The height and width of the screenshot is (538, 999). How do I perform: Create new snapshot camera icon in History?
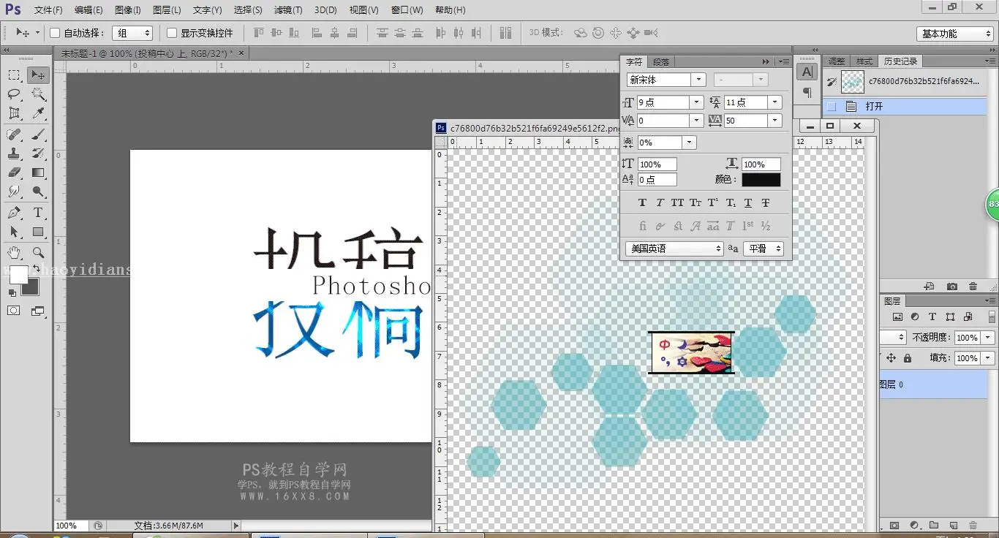(951, 287)
